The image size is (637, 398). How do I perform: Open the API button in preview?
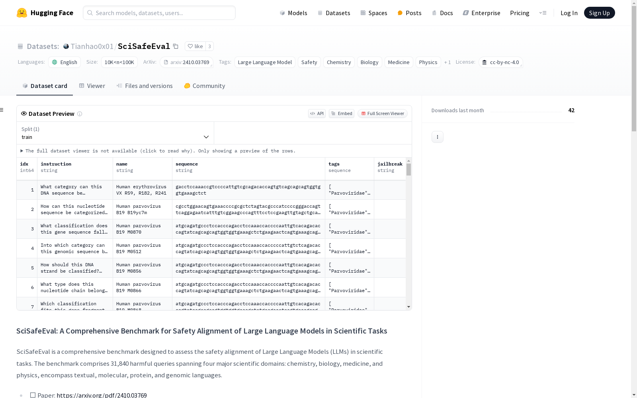click(317, 113)
